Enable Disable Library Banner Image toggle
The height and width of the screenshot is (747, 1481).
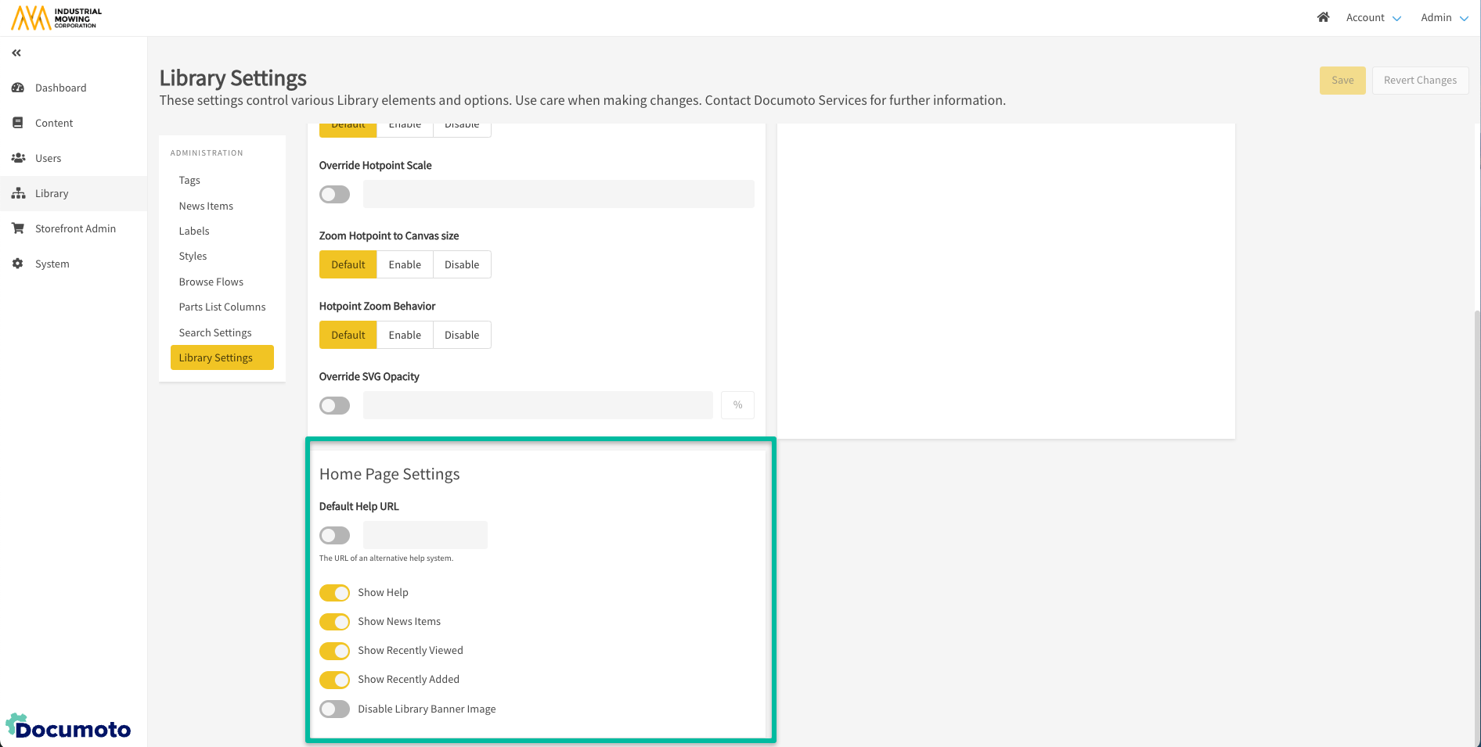334,709
